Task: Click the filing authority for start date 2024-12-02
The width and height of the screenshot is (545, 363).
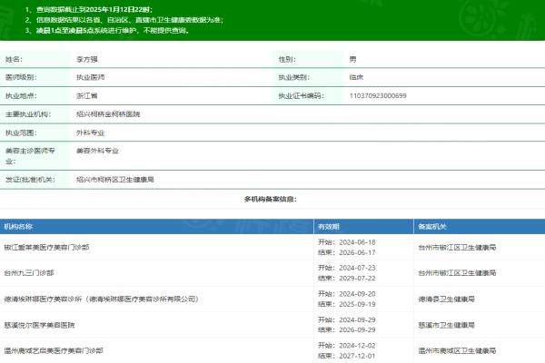Action: pyautogui.click(x=457, y=351)
